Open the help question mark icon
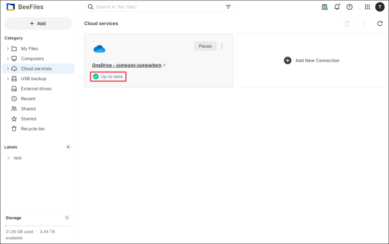This screenshot has width=389, height=244. pos(350,7)
